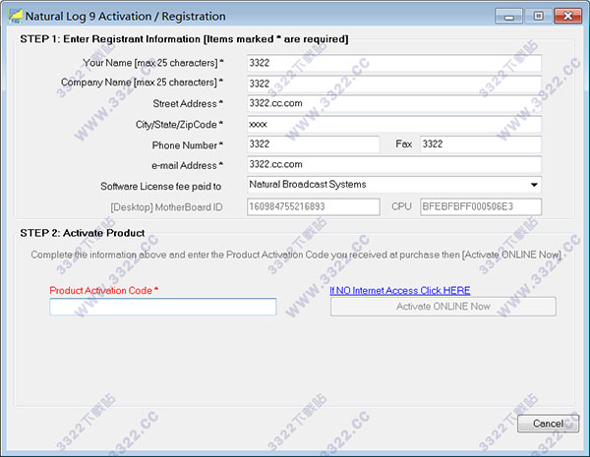
Task: Click the Activate ONLINE Now button
Action: pos(442,307)
